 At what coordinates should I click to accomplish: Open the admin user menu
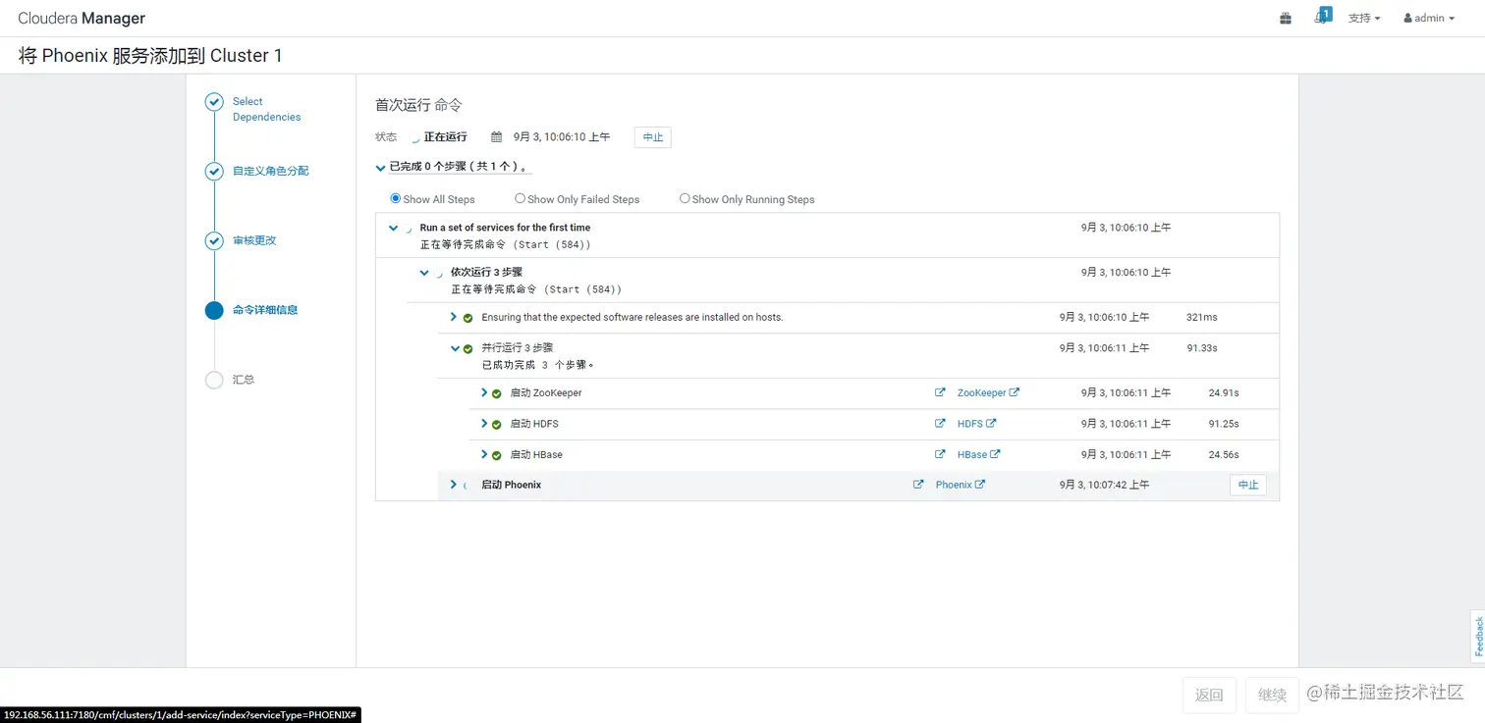point(1429,19)
